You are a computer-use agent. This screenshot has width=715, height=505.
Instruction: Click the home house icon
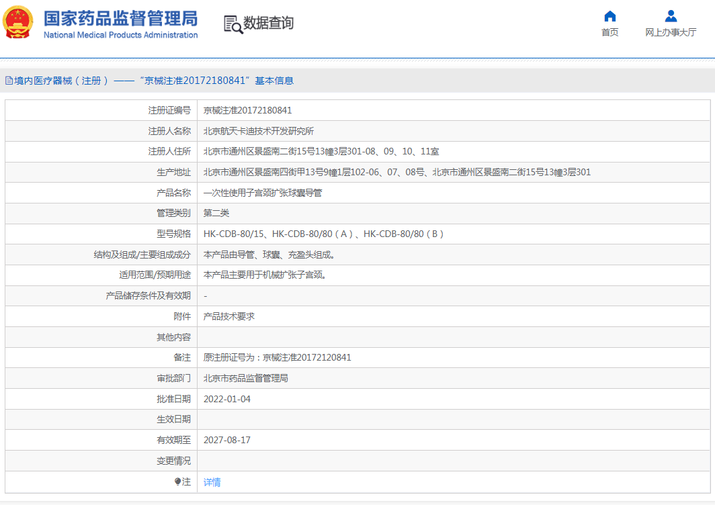pyautogui.click(x=609, y=16)
